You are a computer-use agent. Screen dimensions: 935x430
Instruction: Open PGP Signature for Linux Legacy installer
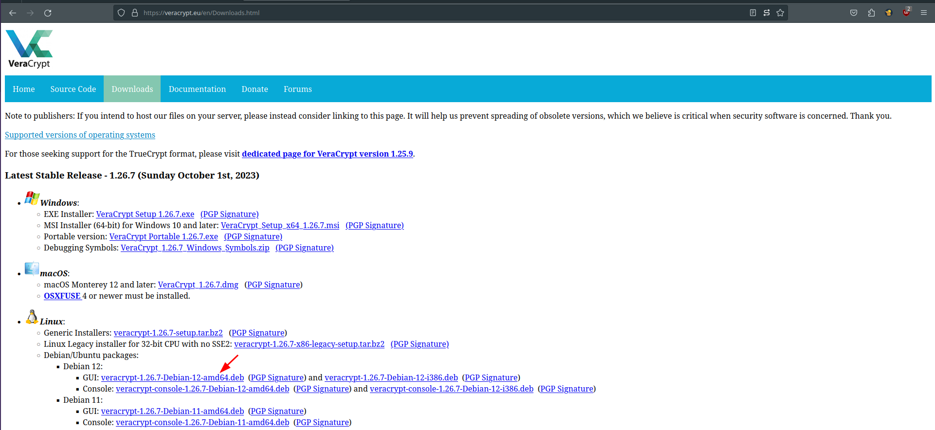pos(420,344)
